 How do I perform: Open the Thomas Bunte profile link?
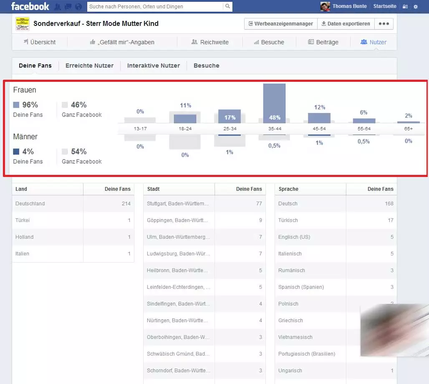click(349, 6)
